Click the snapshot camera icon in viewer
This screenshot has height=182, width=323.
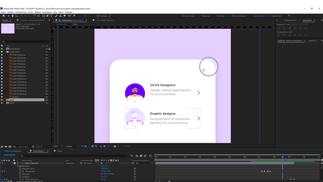click(x=115, y=146)
